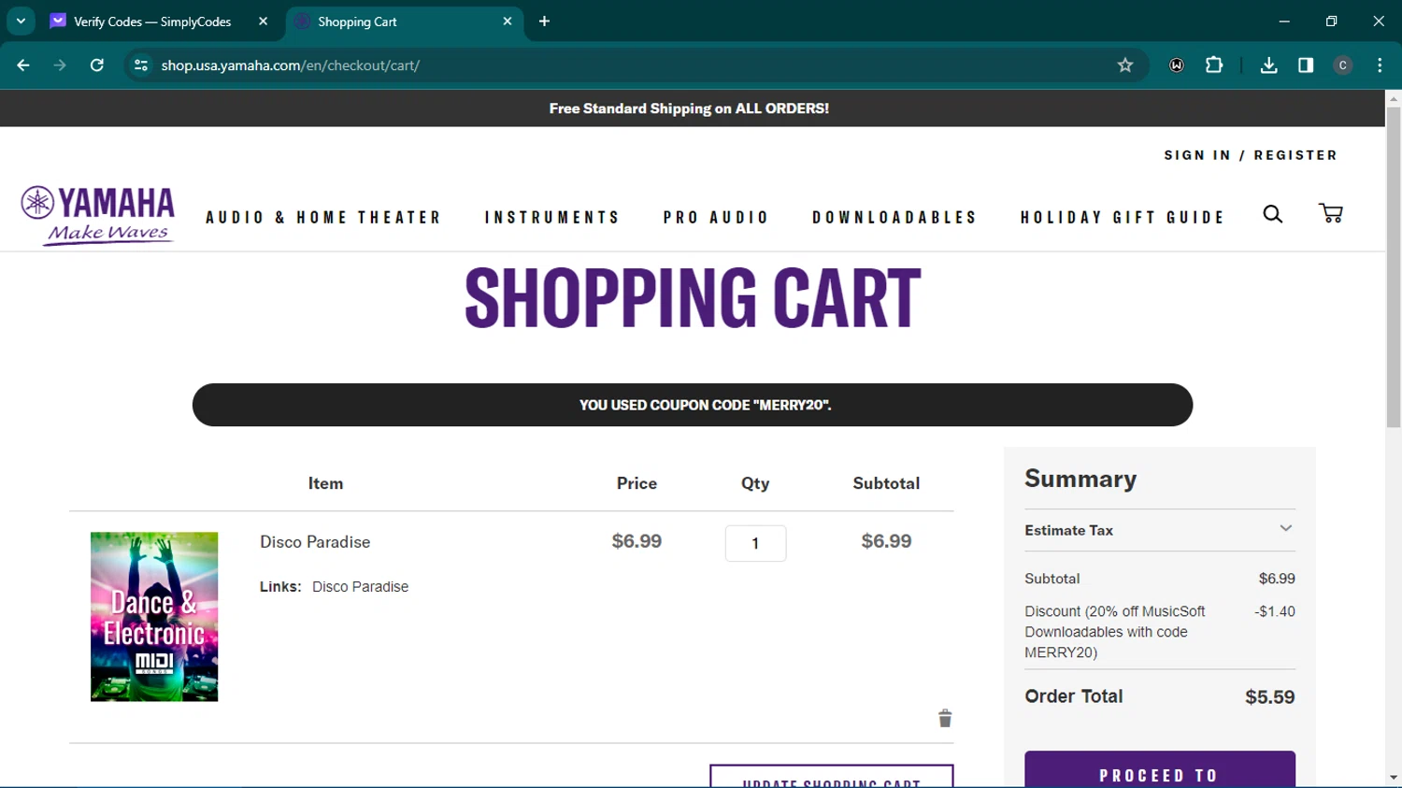1402x788 pixels.
Task: Click the Links: Disco Paradise text
Action: point(334,587)
